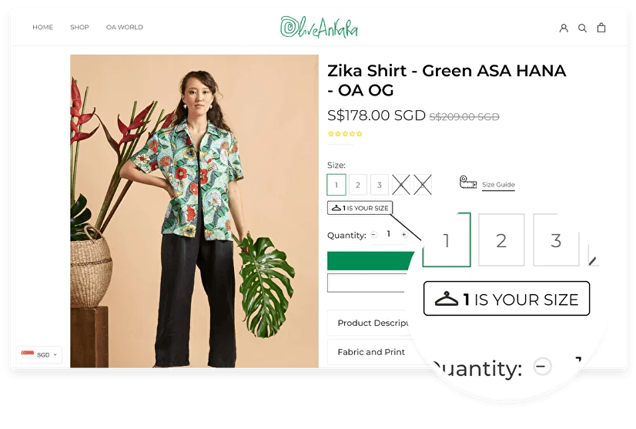Image resolution: width=636 pixels, height=429 pixels.
Task: Expand the Fabric and Print section
Action: 368,352
